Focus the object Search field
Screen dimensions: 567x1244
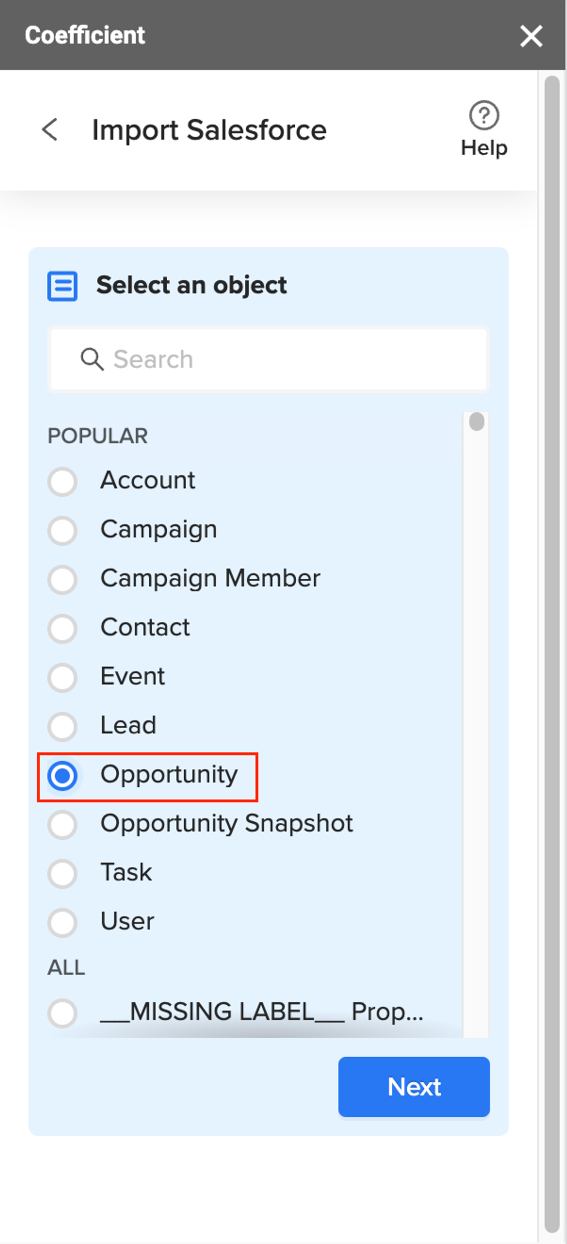point(269,359)
